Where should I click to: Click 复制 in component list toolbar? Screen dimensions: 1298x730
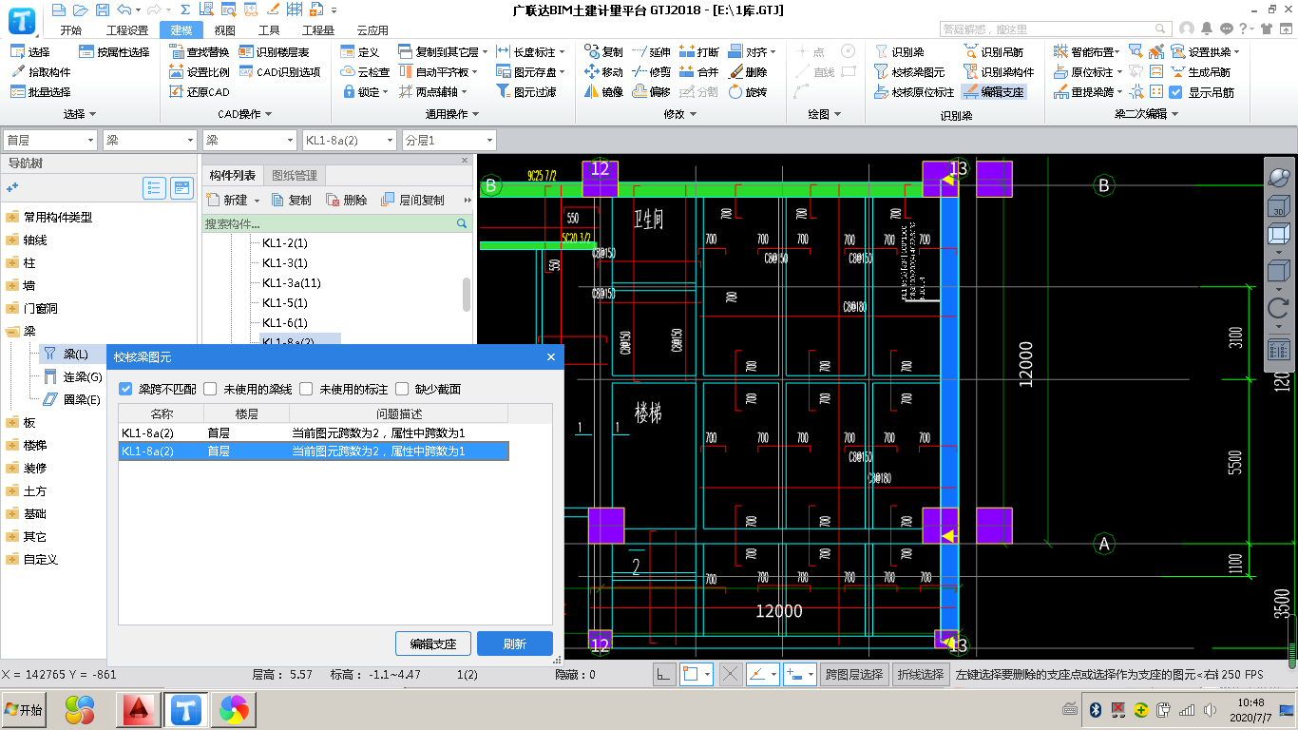click(x=291, y=201)
